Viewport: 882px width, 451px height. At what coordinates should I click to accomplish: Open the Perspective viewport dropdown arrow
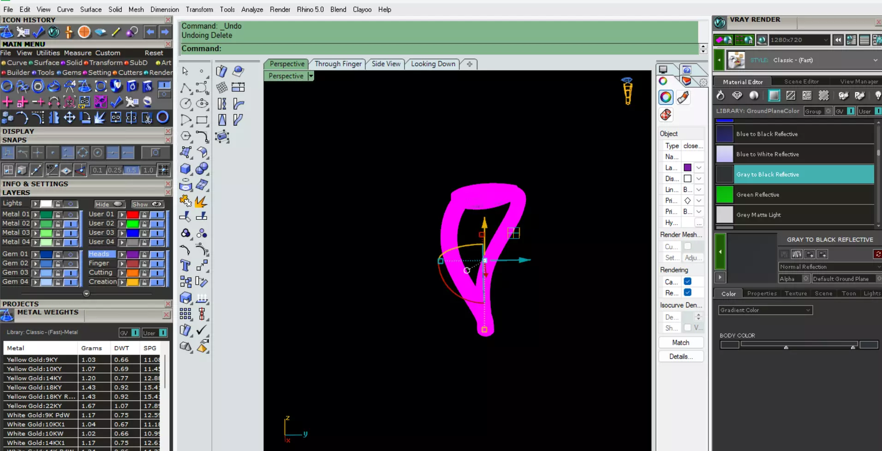tap(311, 76)
